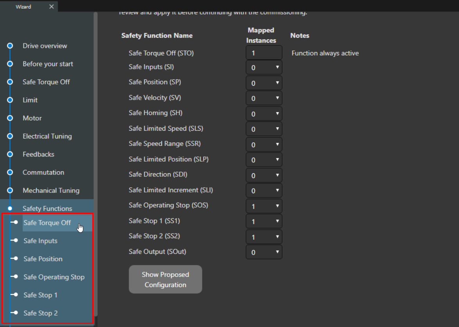
Task: Navigate to Mechanical Tuning step
Action: tap(51, 190)
